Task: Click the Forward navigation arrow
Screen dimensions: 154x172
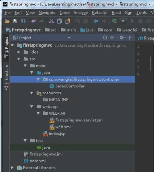Action: pos(104,21)
